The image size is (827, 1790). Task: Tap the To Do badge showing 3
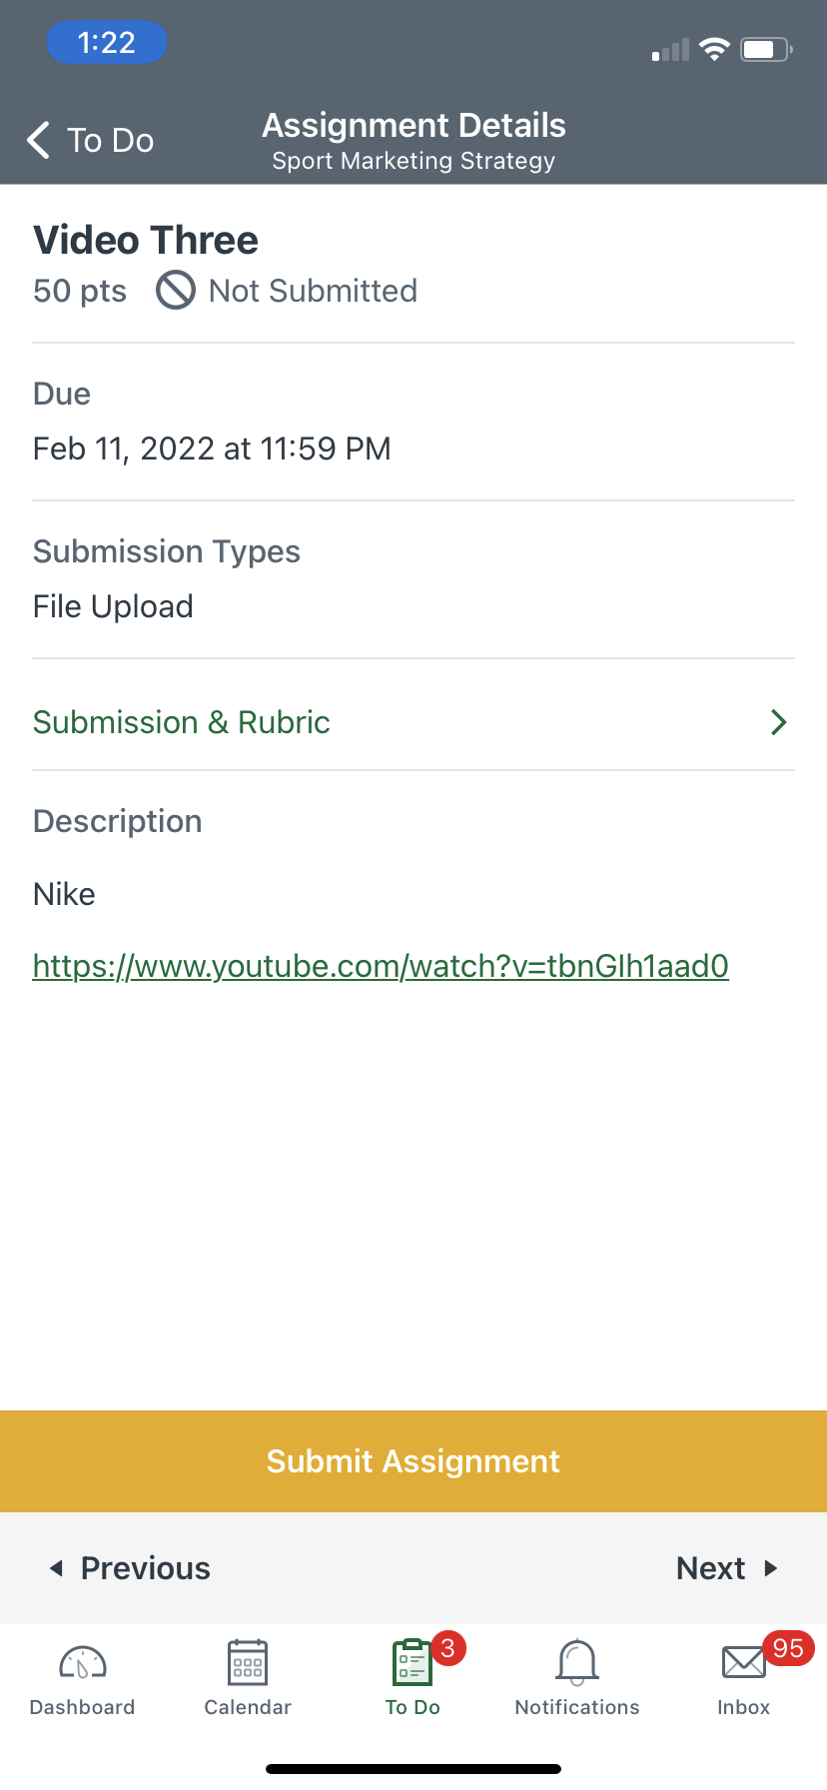coord(447,1648)
